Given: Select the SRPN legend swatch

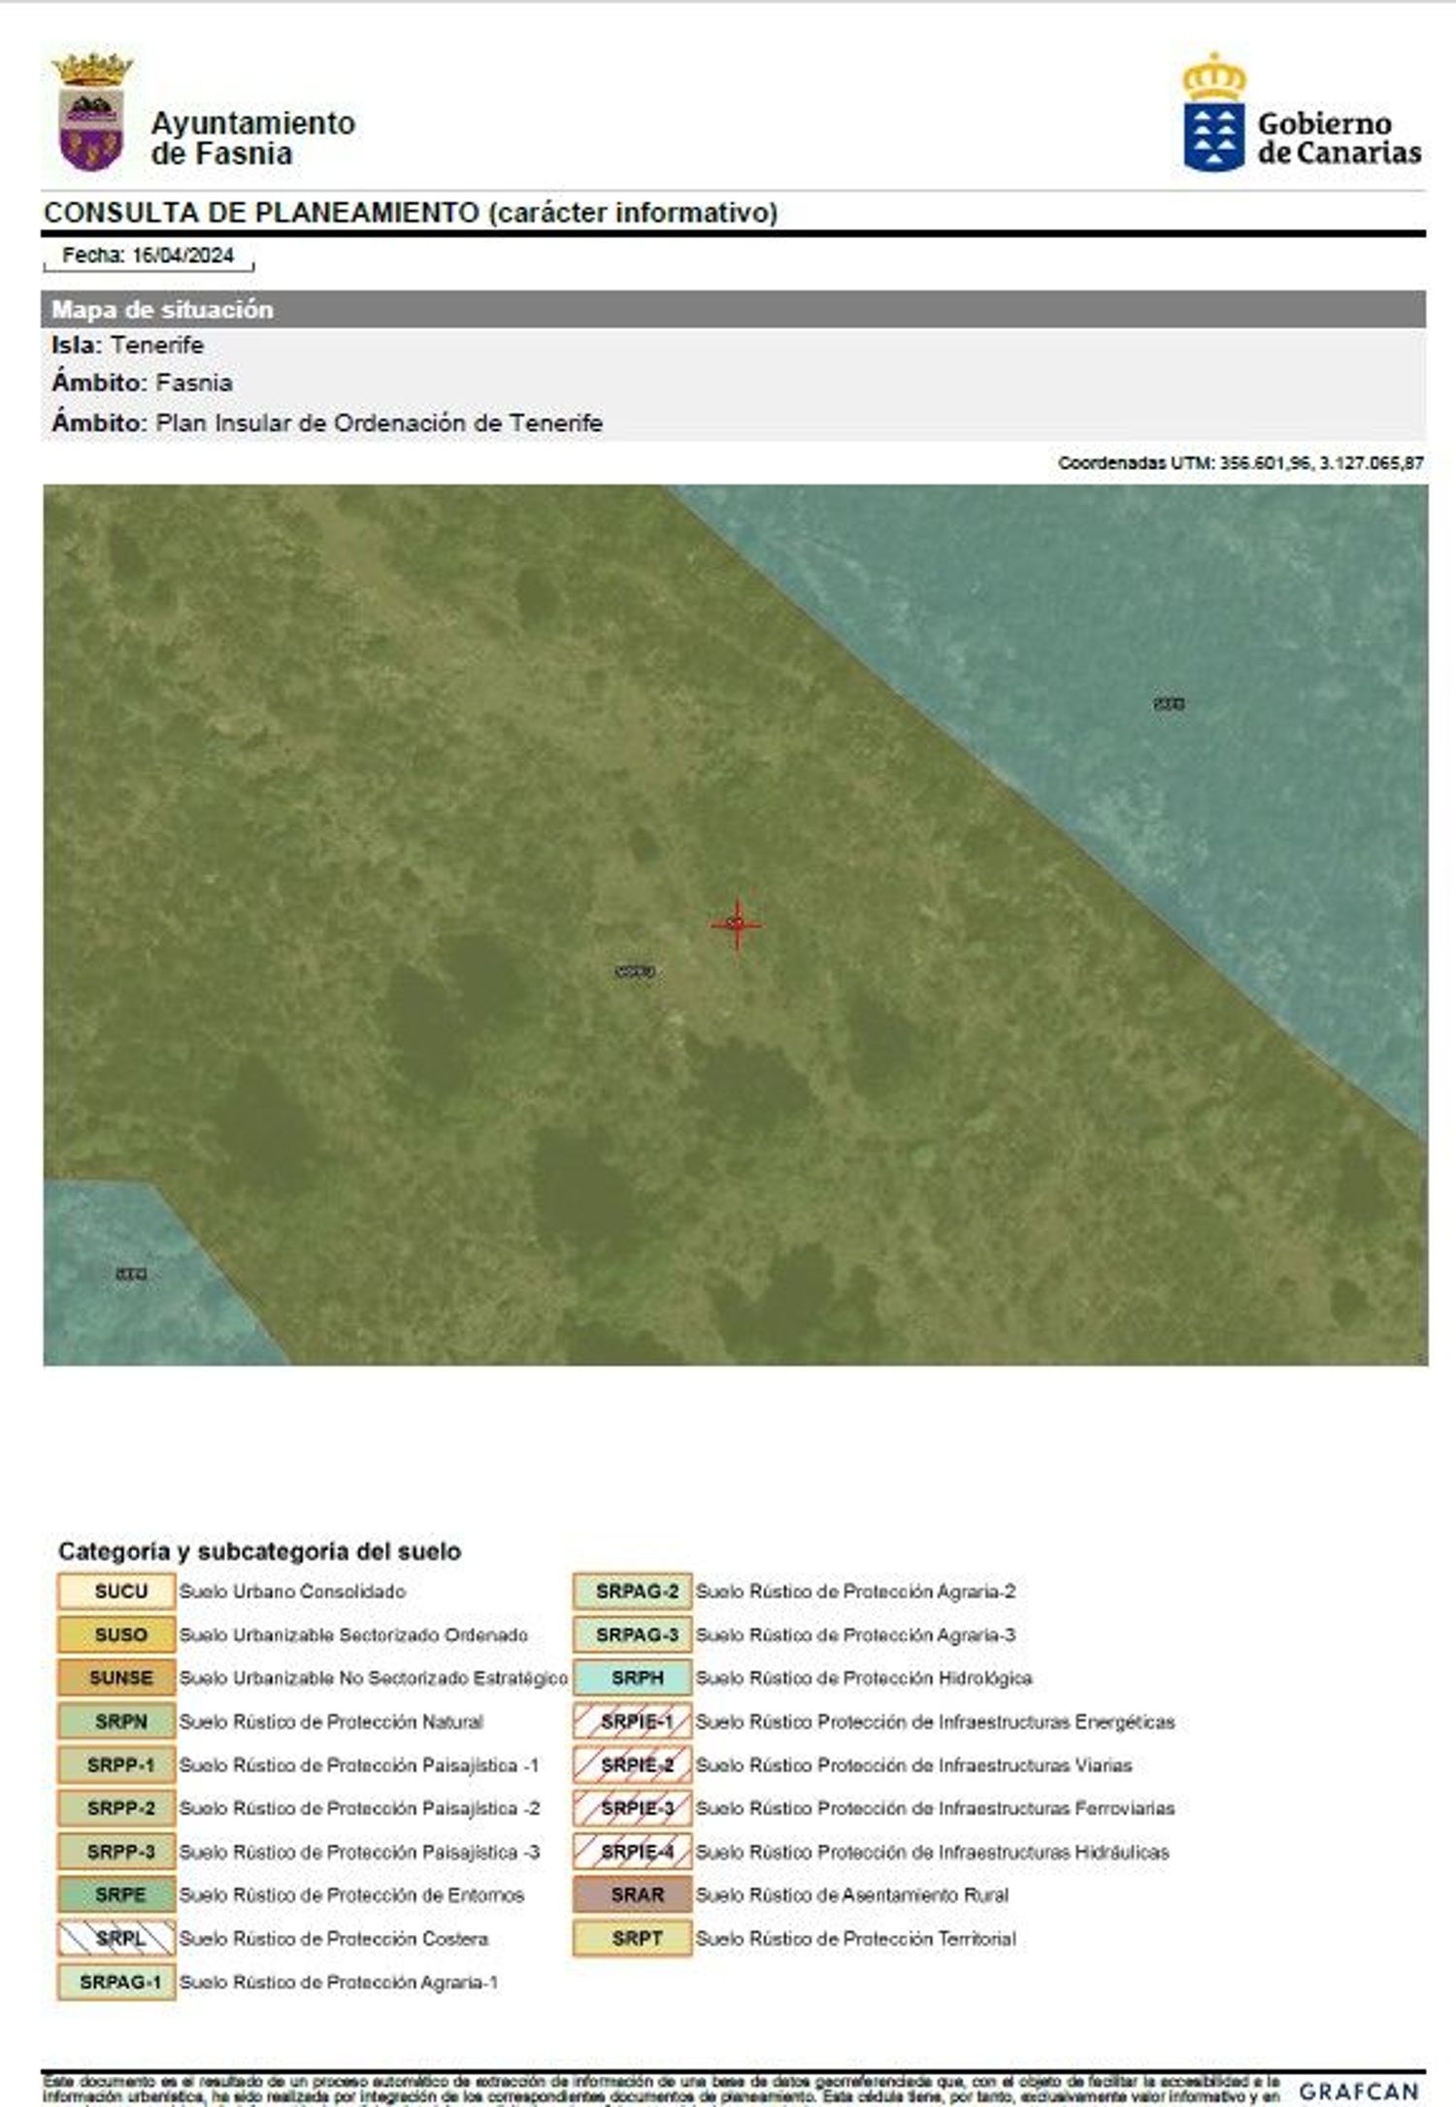Looking at the screenshot, I should [x=116, y=1721].
